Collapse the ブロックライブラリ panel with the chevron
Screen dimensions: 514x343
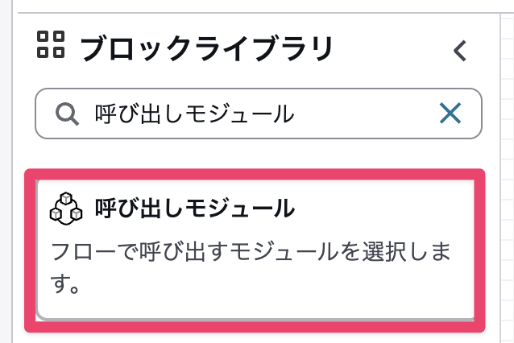(459, 52)
